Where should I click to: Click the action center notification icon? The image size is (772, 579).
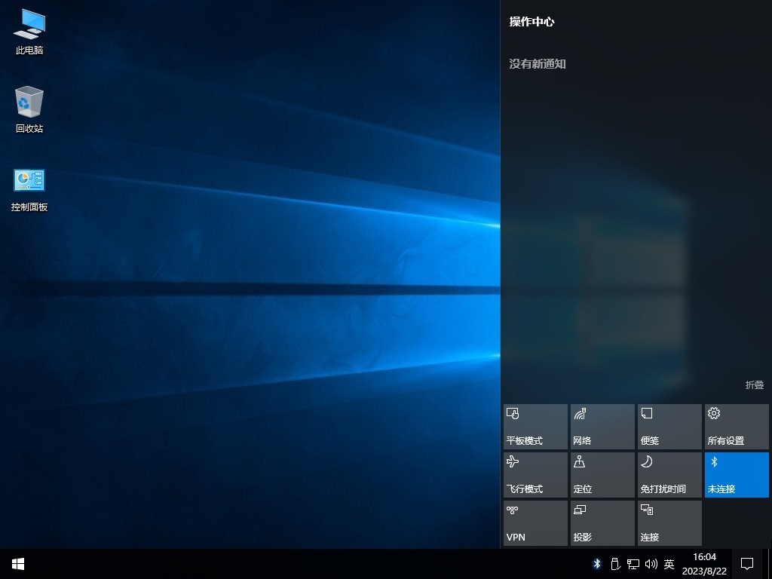click(747, 564)
